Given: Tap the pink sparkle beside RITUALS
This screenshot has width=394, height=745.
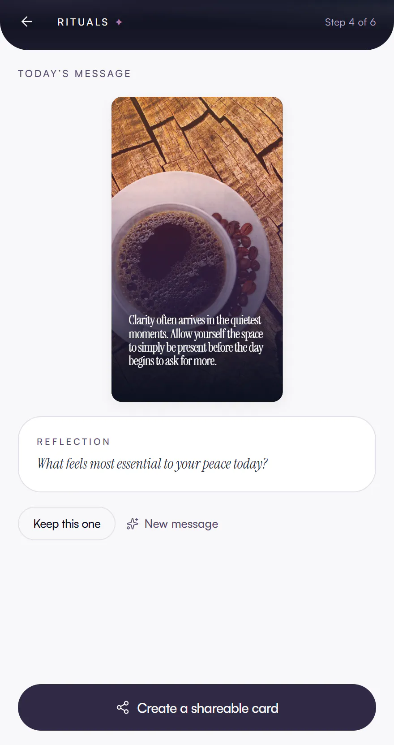Looking at the screenshot, I should pos(119,22).
